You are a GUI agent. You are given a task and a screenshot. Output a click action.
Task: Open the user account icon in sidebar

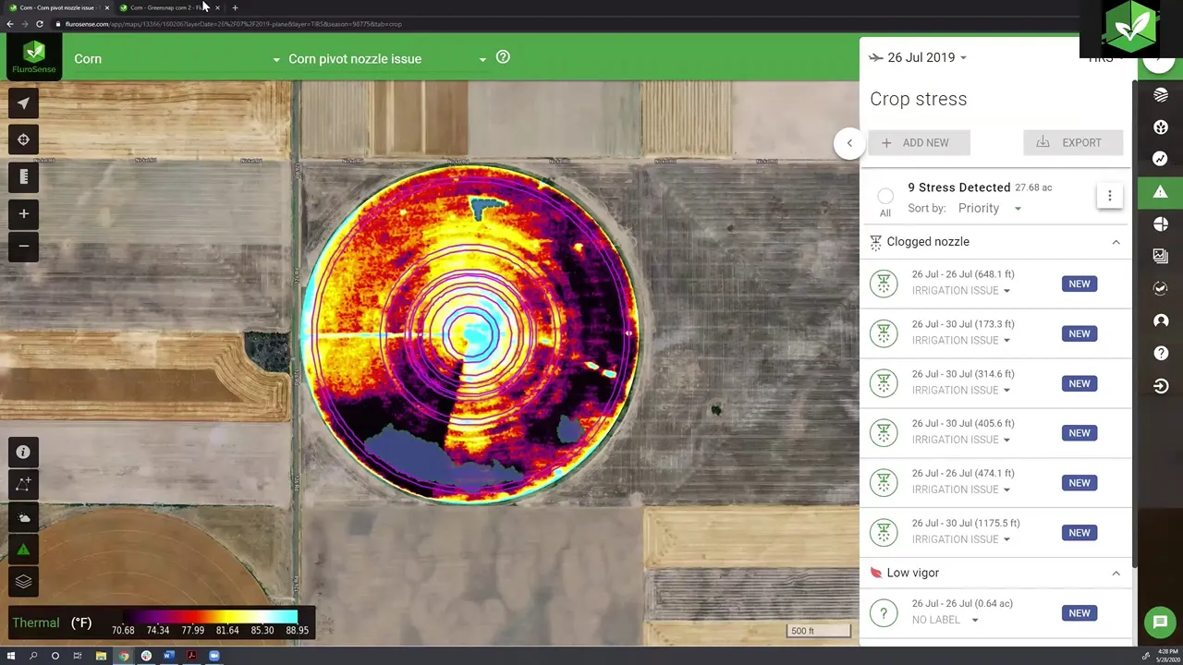coord(1161,320)
